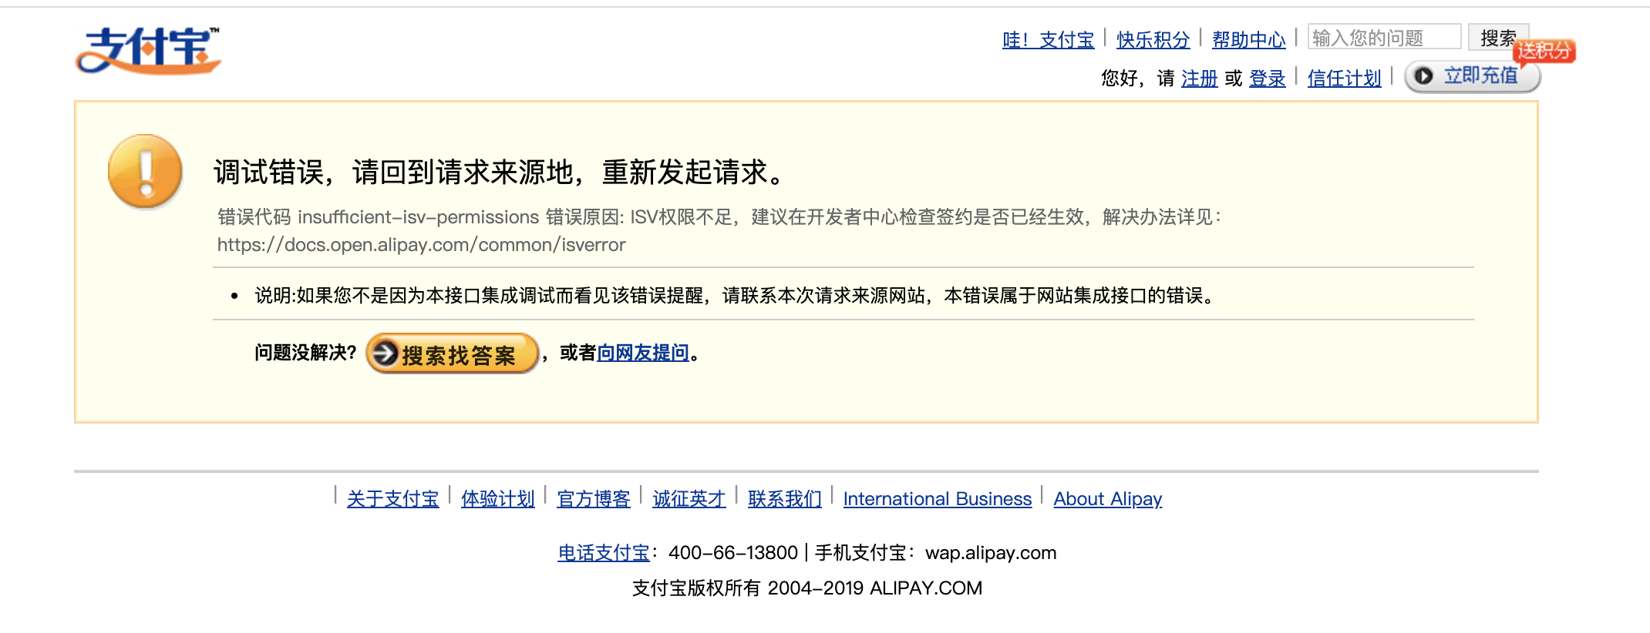Viewport: 1650px width, 633px height.
Task: Click the 送积分 badge
Action: pyautogui.click(x=1544, y=51)
